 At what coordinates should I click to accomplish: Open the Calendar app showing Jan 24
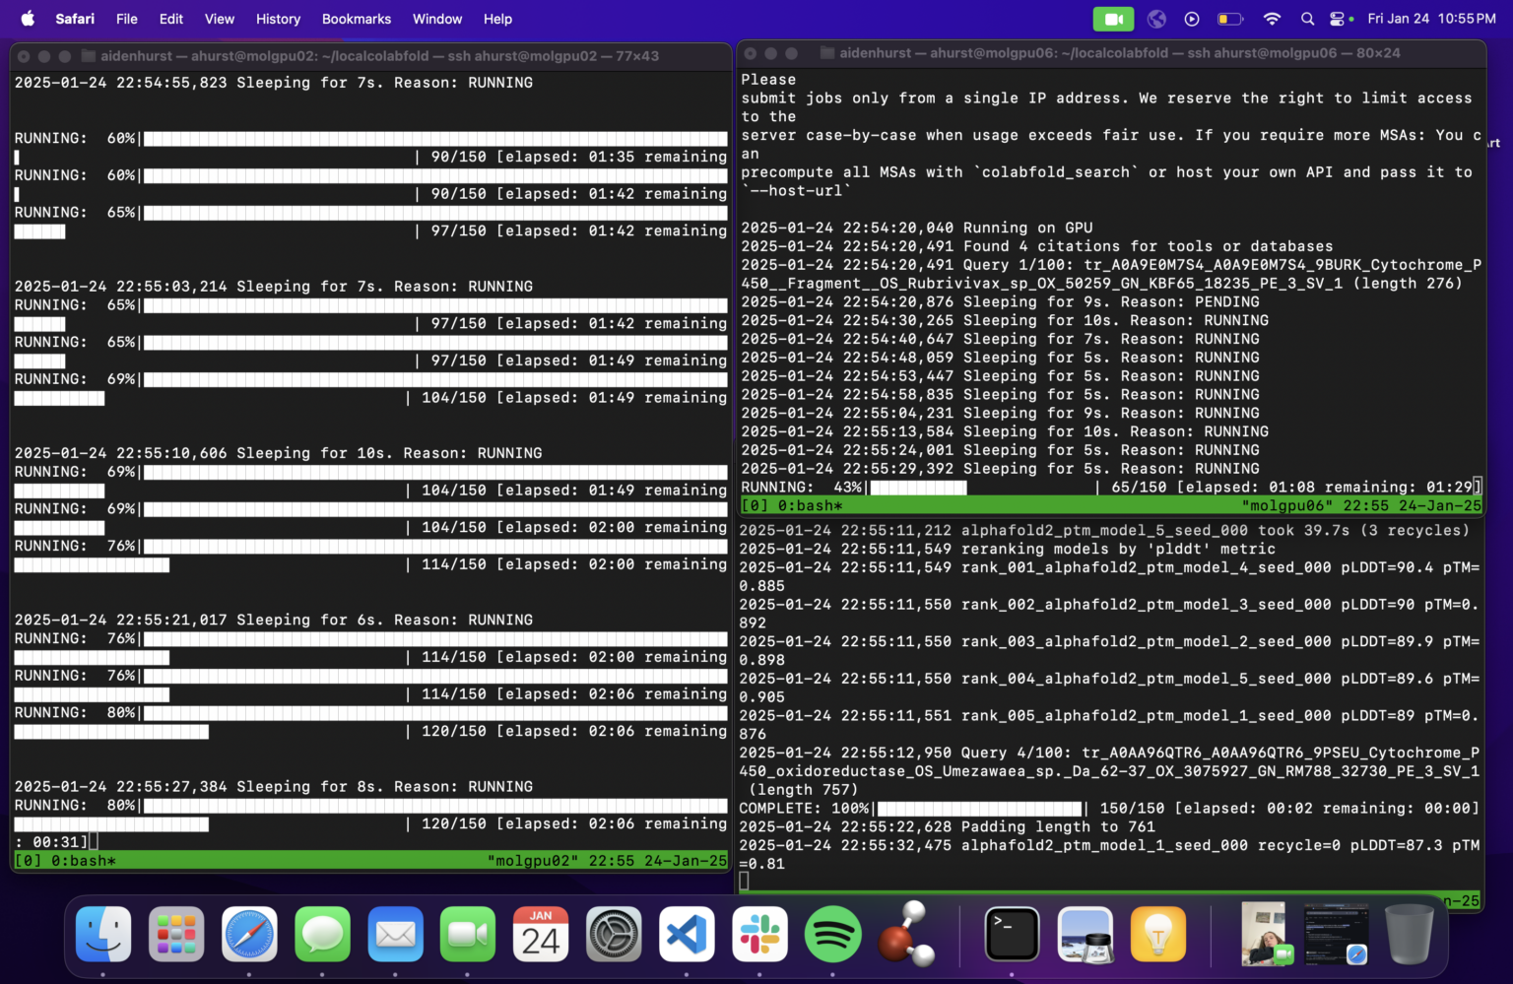pos(541,935)
